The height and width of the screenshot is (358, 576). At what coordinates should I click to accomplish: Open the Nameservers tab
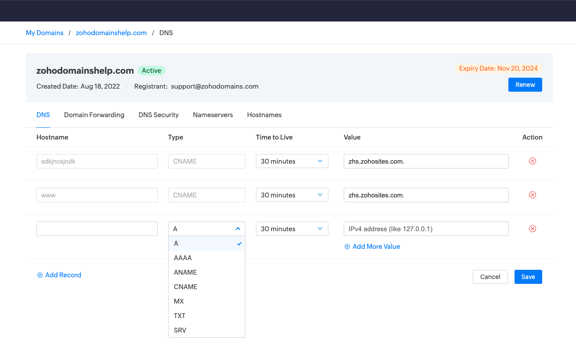213,115
